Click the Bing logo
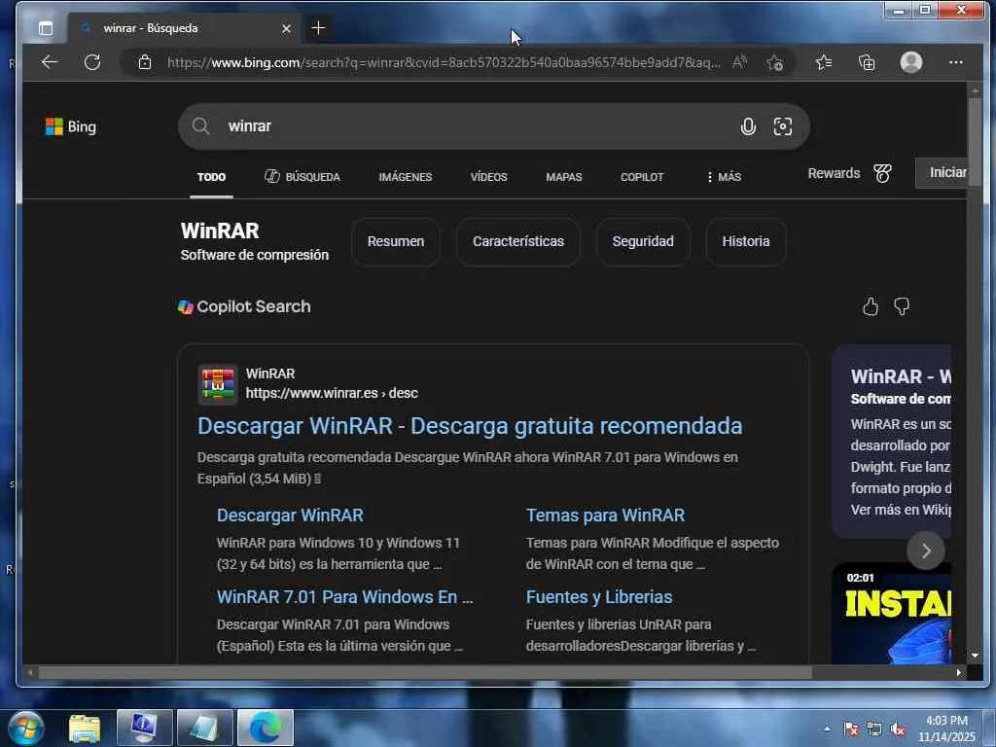The width and height of the screenshot is (996, 747). click(x=70, y=126)
